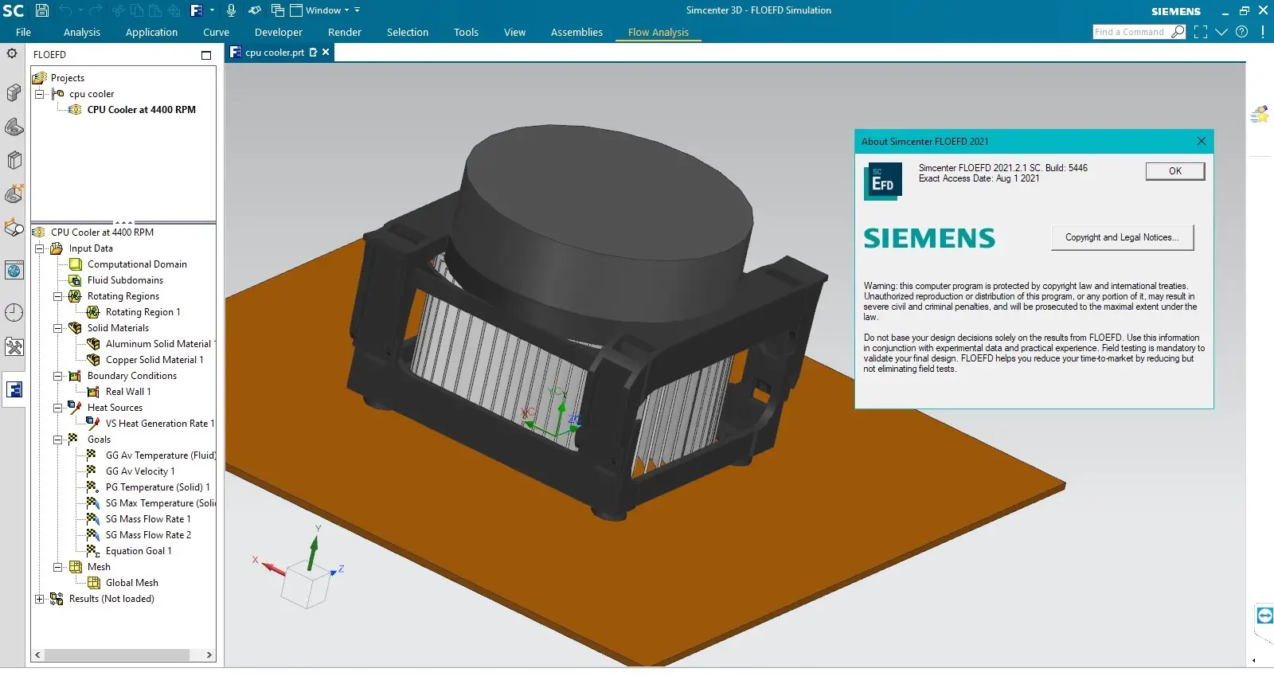Click the FLOEFD application icon in the title bar

pos(197,10)
